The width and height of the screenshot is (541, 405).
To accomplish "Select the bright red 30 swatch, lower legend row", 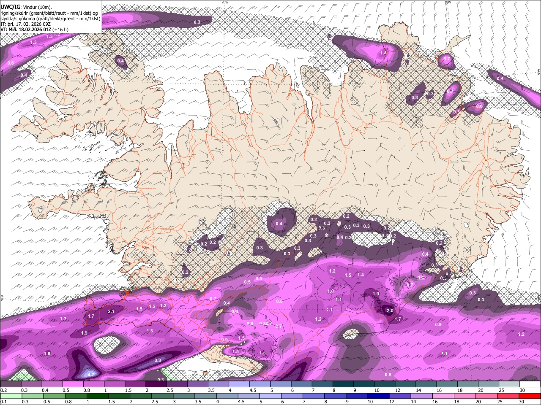I will pyautogui.click(x=530, y=396).
